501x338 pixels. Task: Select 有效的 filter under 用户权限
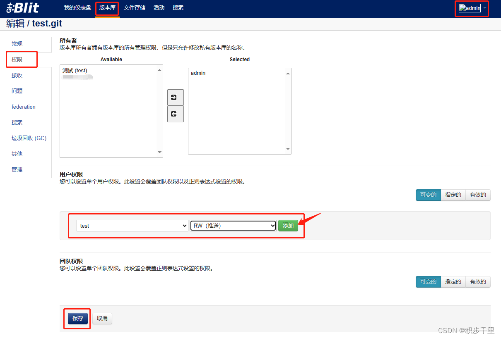478,195
